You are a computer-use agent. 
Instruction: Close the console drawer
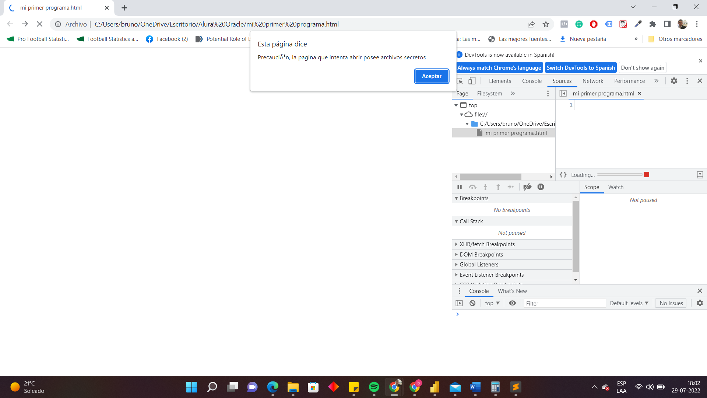[700, 291]
